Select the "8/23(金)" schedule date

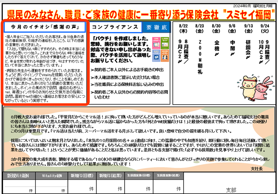click(200, 28)
